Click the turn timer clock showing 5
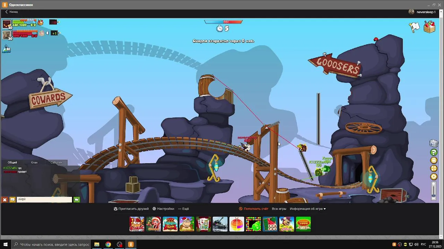Screen dimensions: 444x249 tap(222, 28)
